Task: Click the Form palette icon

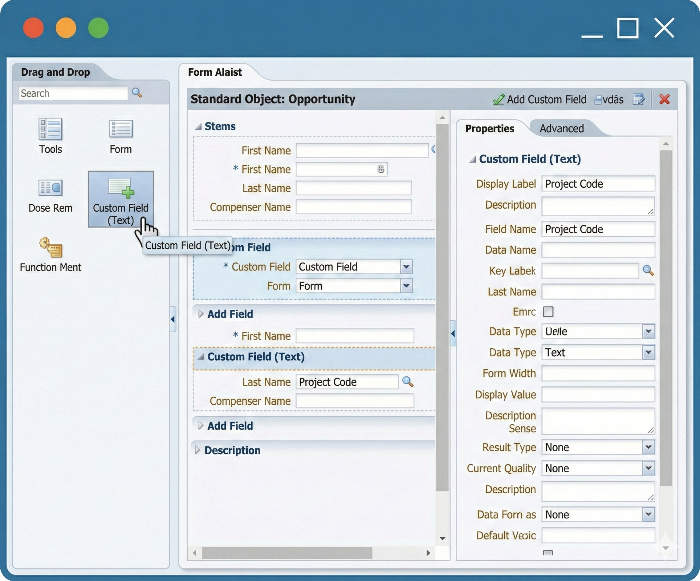Action: click(121, 129)
